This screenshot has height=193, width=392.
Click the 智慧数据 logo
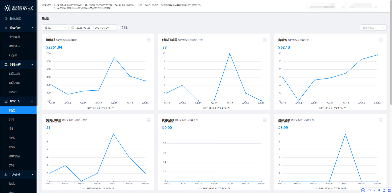coord(18,8)
